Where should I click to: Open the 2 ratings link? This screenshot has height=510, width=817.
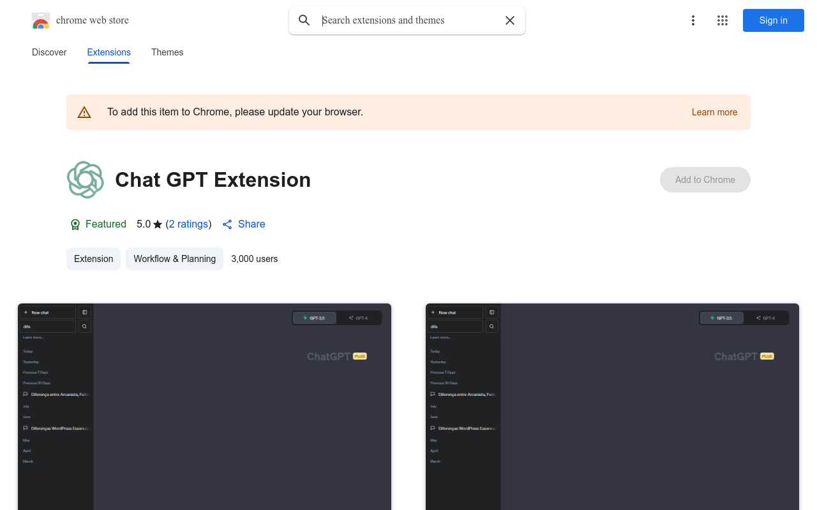click(x=188, y=224)
